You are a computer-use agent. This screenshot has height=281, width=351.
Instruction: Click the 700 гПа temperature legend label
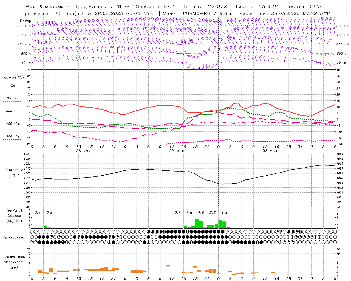(13, 124)
